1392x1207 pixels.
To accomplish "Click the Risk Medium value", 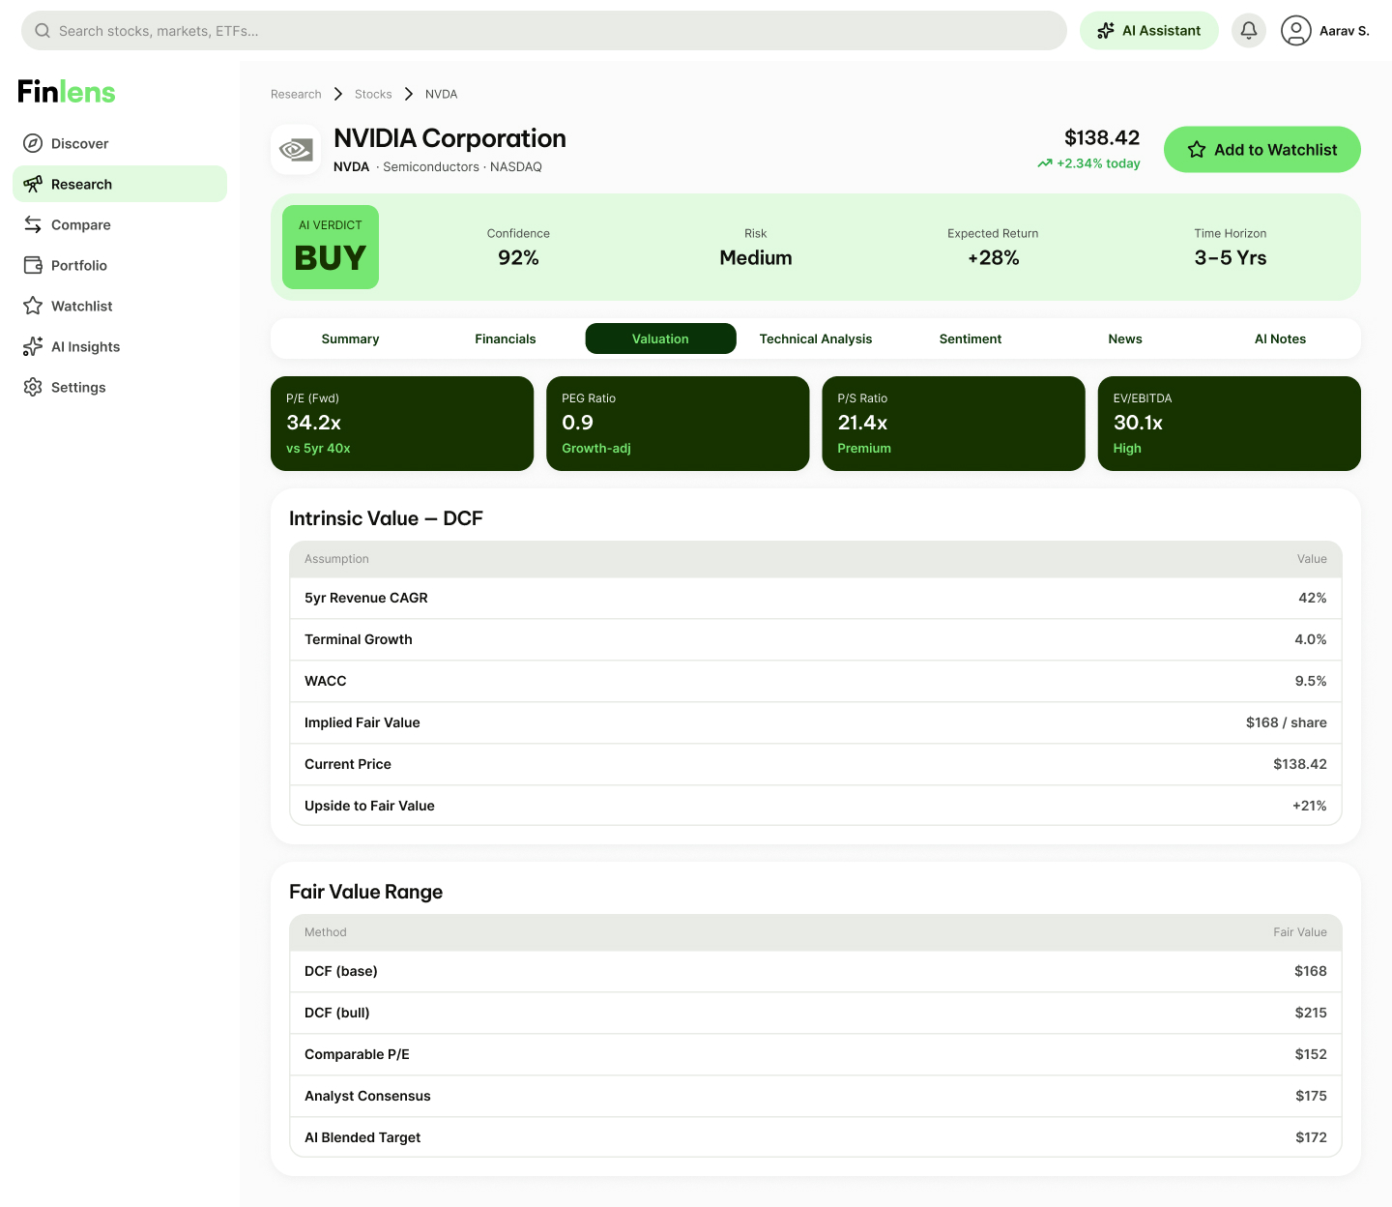I will click(756, 258).
